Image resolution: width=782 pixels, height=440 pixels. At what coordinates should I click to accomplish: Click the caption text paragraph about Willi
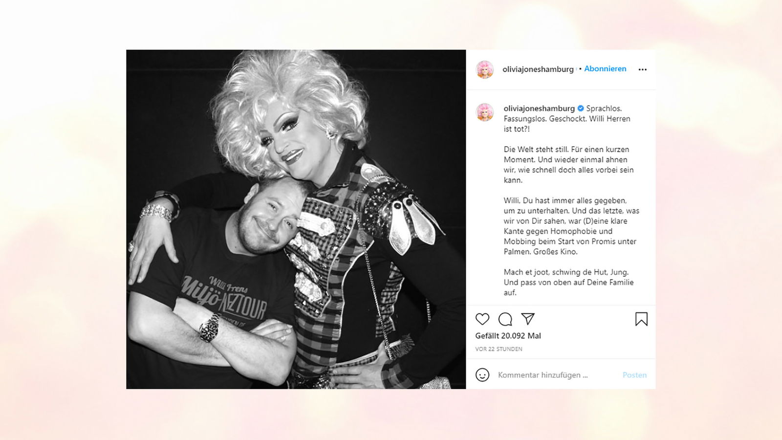[571, 226]
